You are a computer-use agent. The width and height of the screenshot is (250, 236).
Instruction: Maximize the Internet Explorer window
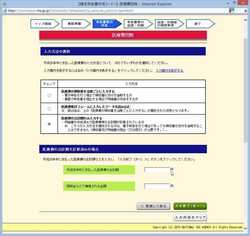(x=235, y=3)
